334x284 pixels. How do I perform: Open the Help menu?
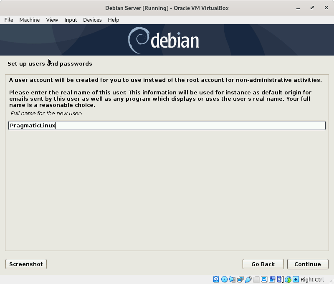[x=113, y=20]
